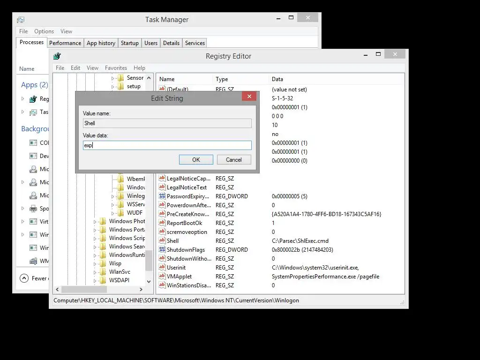
Task: Open the Registry Editor Edit menu
Action: click(75, 68)
